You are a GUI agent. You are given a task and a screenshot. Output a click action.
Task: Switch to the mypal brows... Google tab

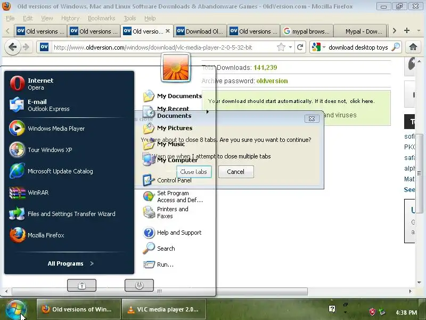pos(306,31)
